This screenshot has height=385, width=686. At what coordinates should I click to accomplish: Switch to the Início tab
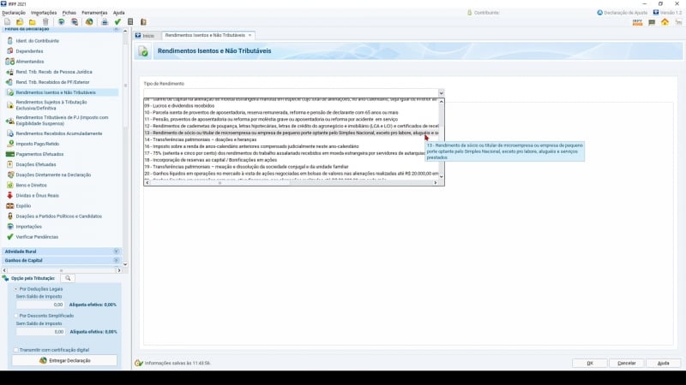click(144, 35)
